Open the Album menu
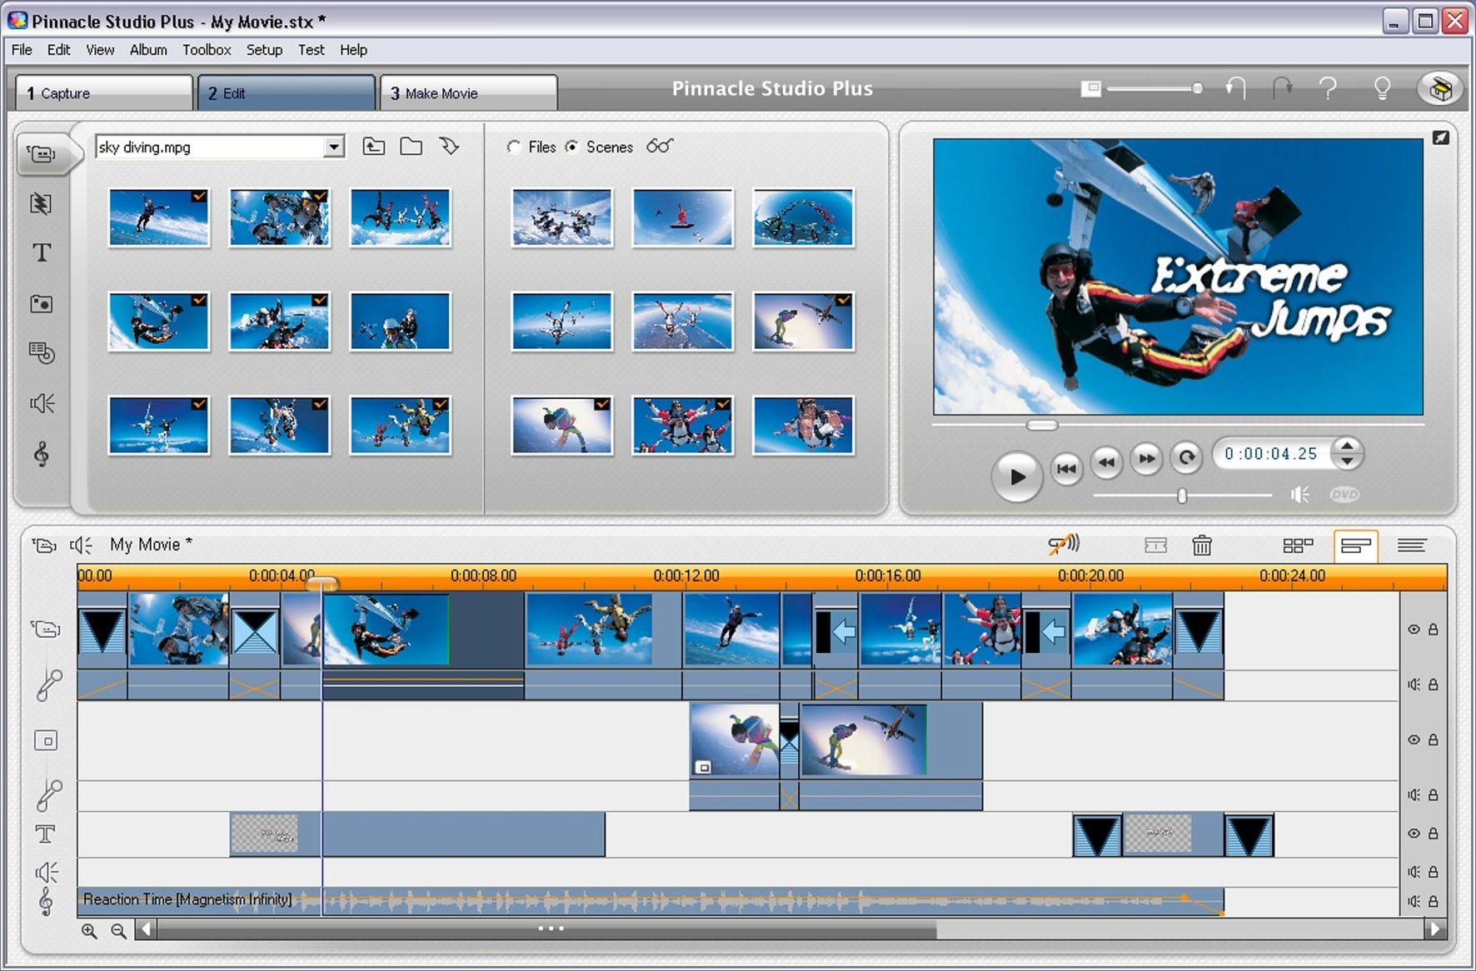This screenshot has height=971, width=1476. (148, 50)
